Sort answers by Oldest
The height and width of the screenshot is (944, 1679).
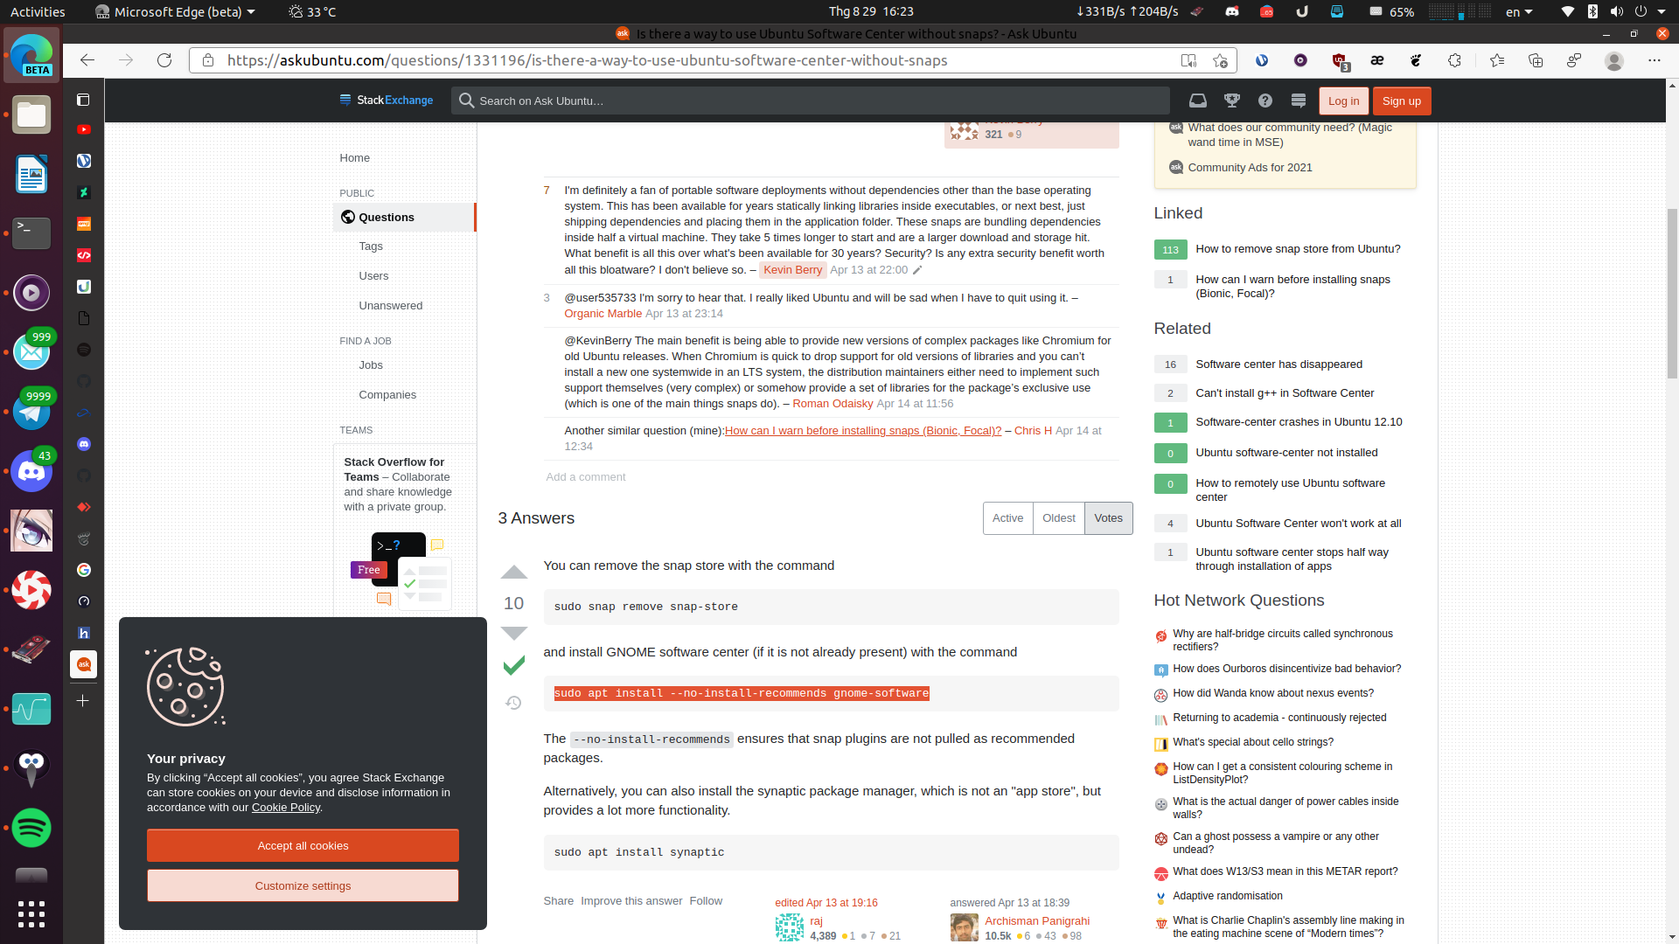pyautogui.click(x=1058, y=518)
